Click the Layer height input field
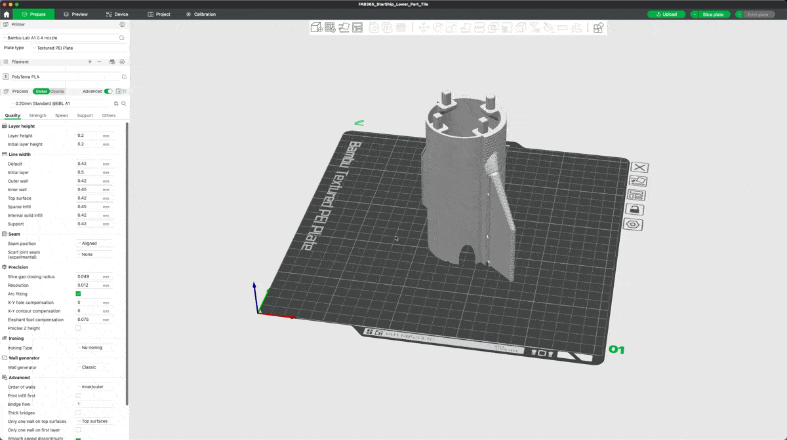Screen dimensions: 787x440 (89, 136)
